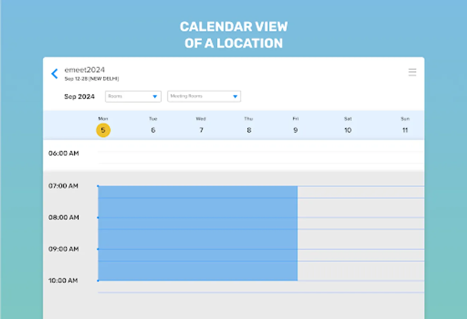Viewport: 467px width, 319px height.
Task: Open the hamburger menu in top right
Action: 412,72
